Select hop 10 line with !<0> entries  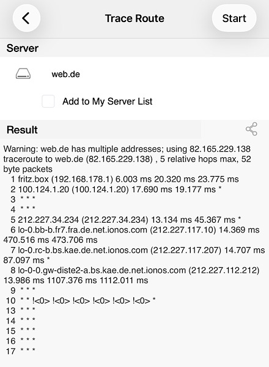(x=81, y=300)
